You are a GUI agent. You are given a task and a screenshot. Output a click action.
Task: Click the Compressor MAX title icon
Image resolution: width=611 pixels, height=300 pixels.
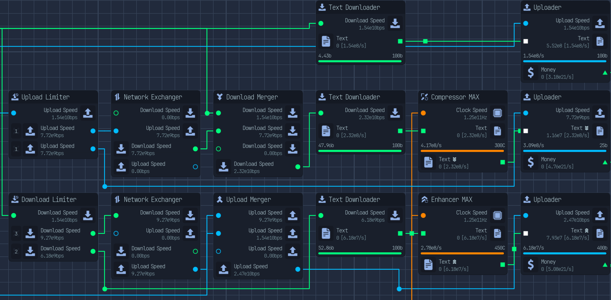tap(425, 97)
